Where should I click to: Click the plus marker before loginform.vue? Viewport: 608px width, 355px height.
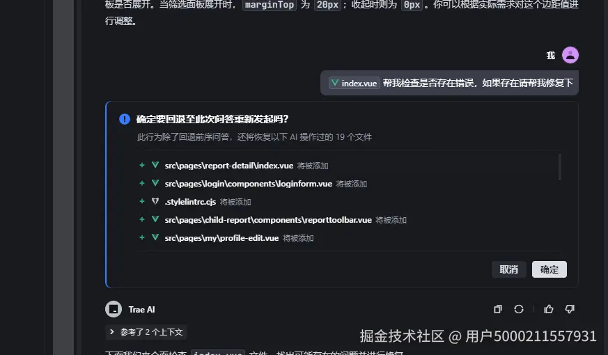[x=142, y=183]
